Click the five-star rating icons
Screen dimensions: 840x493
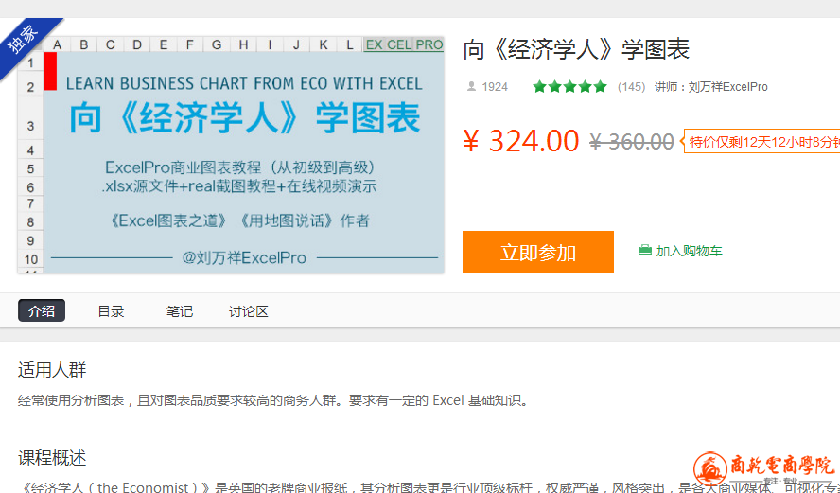coord(570,87)
